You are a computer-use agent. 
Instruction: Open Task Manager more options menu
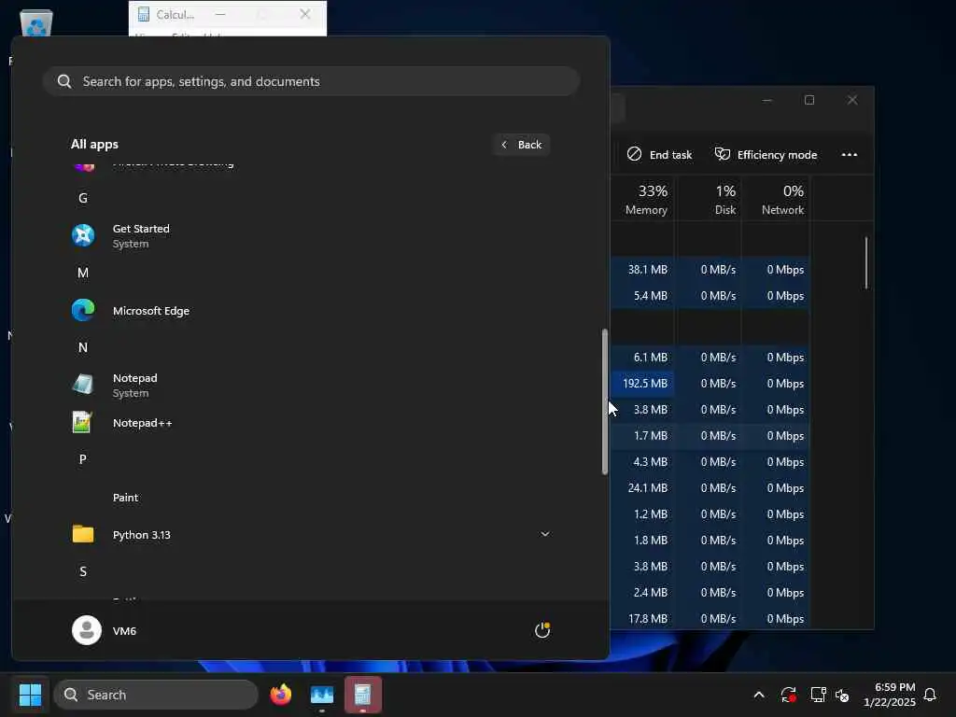(850, 154)
